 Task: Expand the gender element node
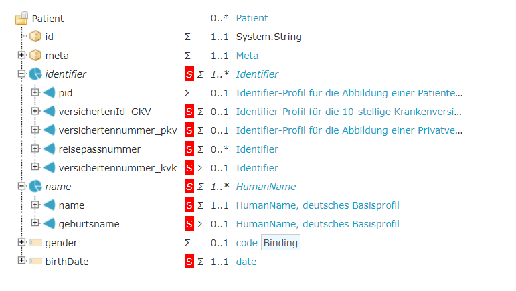[22, 242]
